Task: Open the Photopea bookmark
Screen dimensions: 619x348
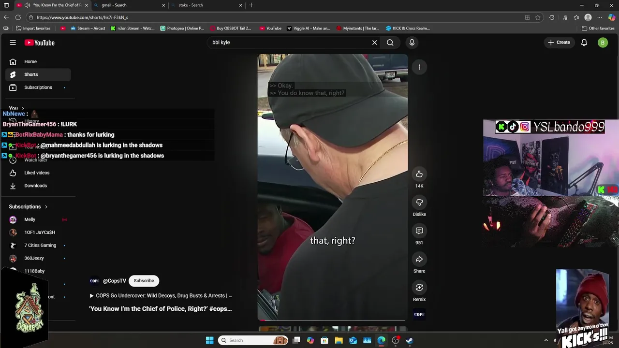Action: pos(182,29)
